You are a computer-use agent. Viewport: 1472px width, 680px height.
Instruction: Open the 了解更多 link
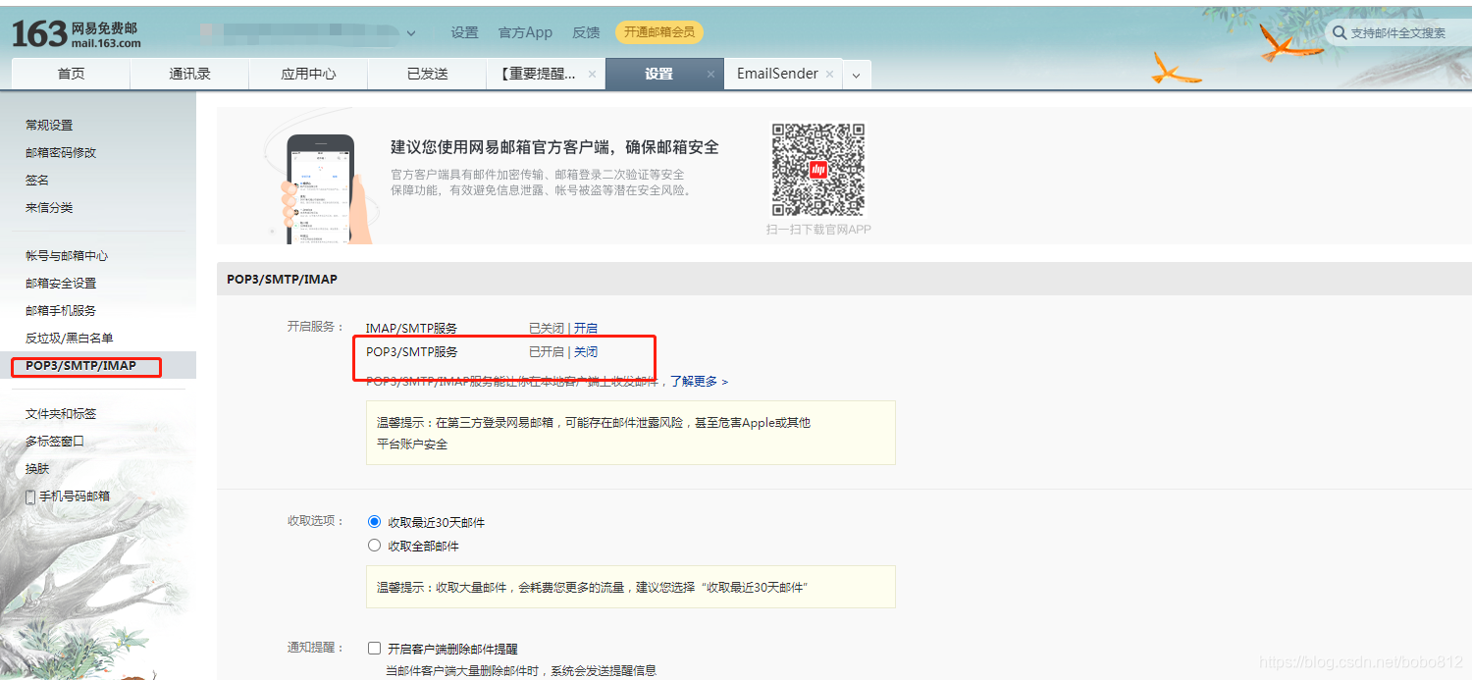[699, 381]
